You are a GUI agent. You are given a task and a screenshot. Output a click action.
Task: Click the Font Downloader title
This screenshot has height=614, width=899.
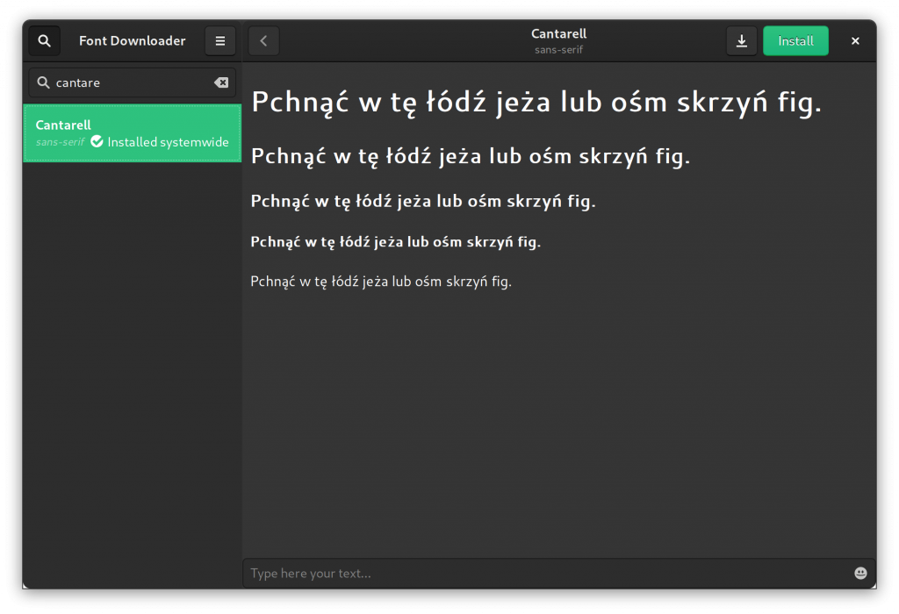point(132,40)
